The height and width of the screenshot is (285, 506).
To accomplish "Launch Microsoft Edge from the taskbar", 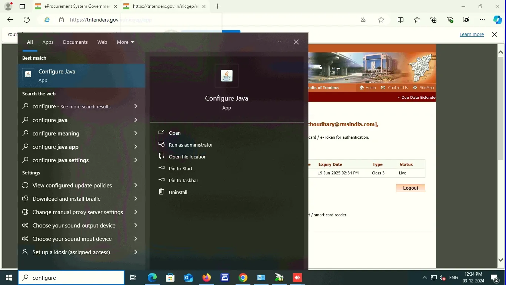I will pos(152,278).
